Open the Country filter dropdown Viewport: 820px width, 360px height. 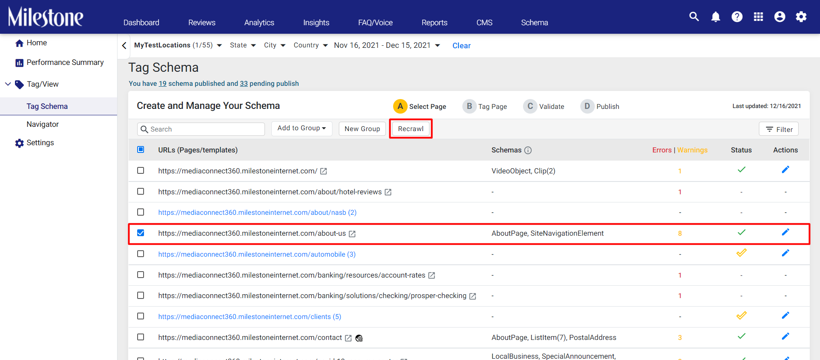point(311,45)
